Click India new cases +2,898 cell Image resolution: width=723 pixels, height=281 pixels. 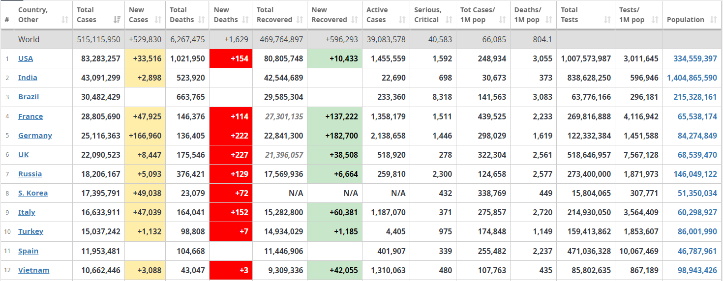click(x=145, y=78)
